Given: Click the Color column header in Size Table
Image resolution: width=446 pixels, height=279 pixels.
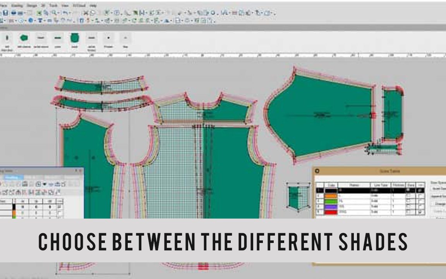Looking at the screenshot, I should 331,185.
